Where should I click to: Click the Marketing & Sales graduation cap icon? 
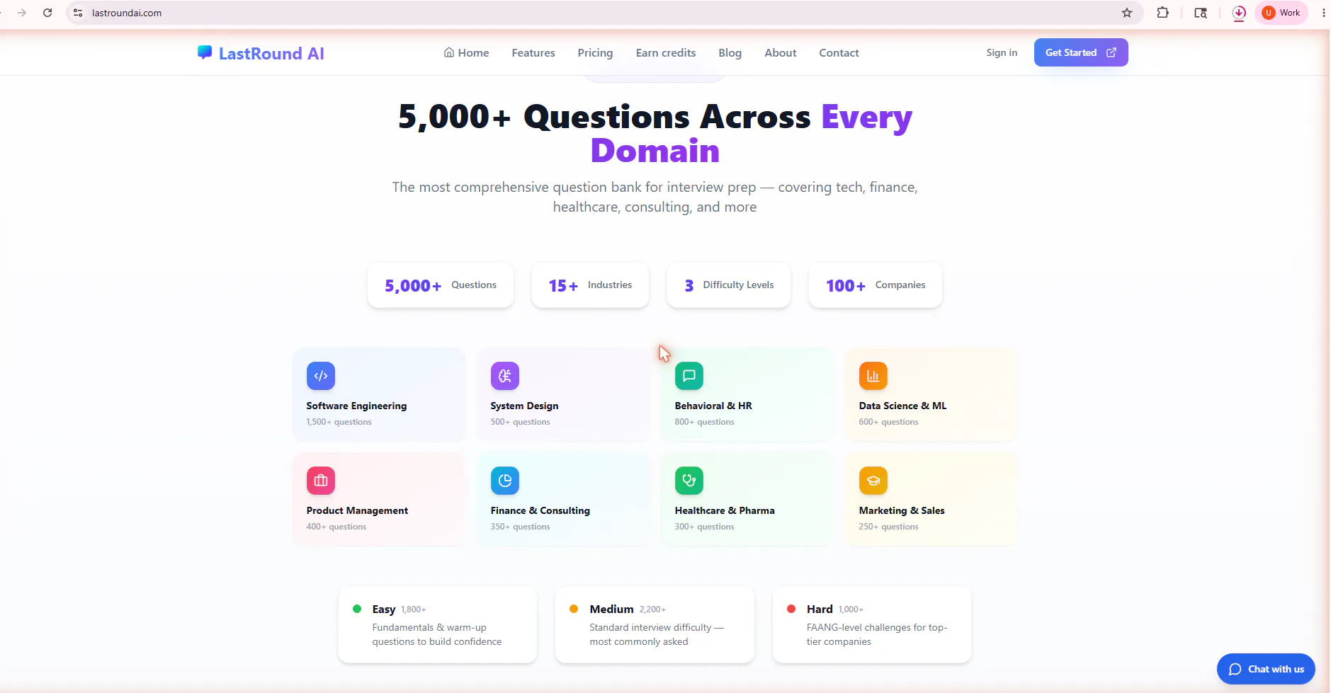873,481
